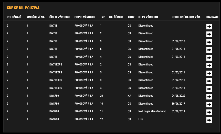The height and width of the screenshot is (134, 221).
Task: Open diagram arrow for DW718XPS type 3
Action: [x=209, y=81]
